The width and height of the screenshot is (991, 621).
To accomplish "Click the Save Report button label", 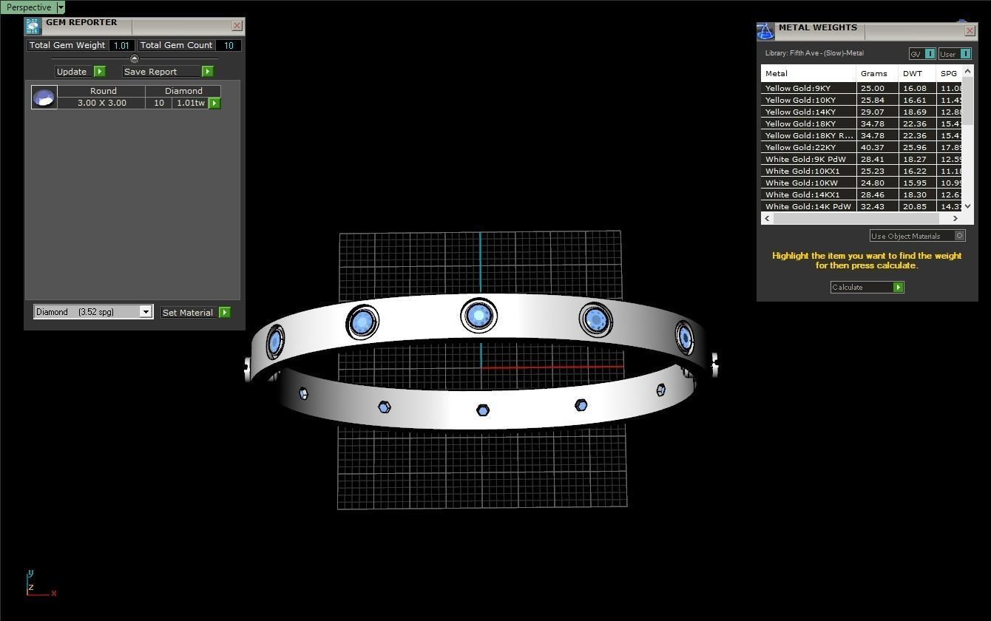I will (161, 72).
